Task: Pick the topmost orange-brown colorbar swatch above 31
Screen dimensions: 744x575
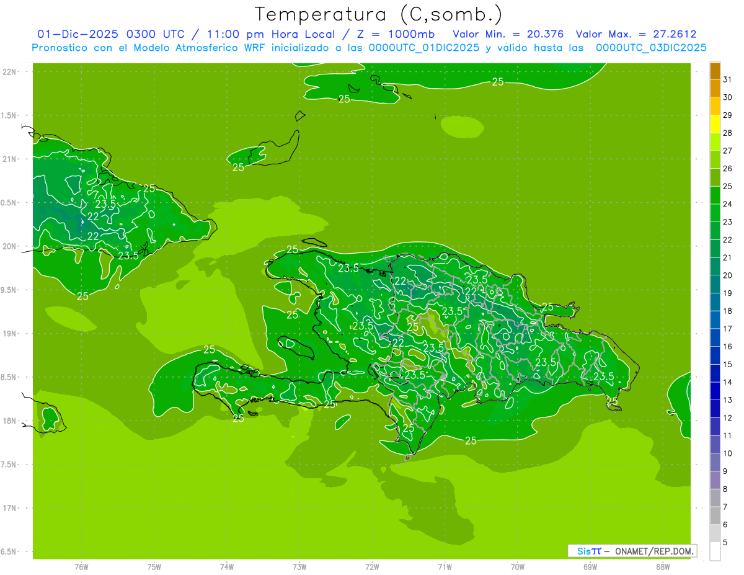Action: [x=715, y=70]
